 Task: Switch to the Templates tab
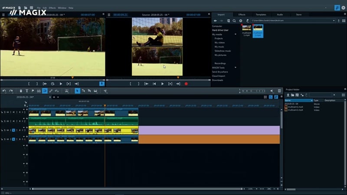point(261,15)
